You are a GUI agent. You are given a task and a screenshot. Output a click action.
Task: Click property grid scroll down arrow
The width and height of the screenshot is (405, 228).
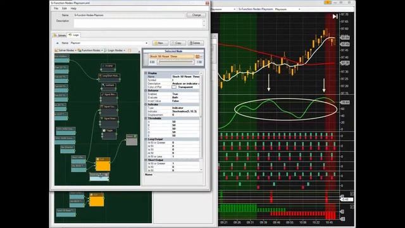click(201, 170)
